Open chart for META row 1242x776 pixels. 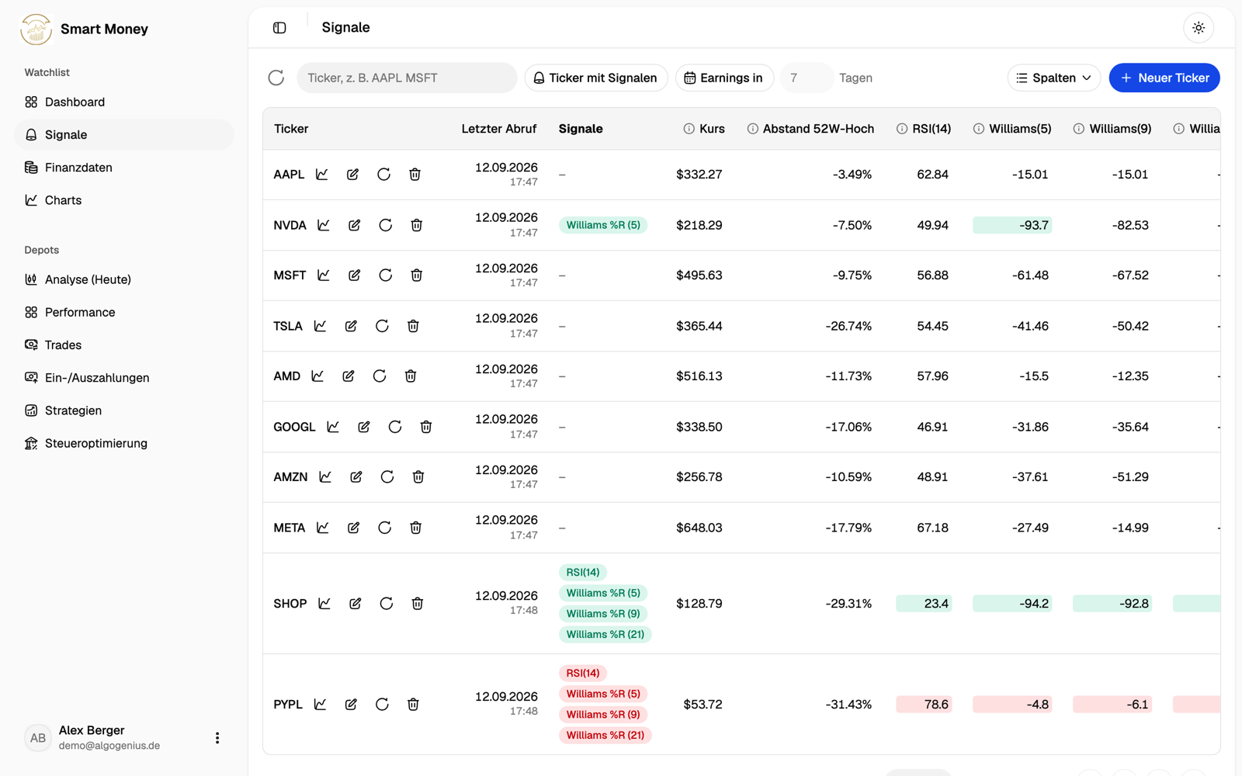[323, 528]
